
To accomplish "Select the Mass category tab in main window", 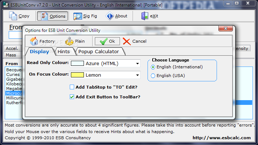I will pos(12,55).
